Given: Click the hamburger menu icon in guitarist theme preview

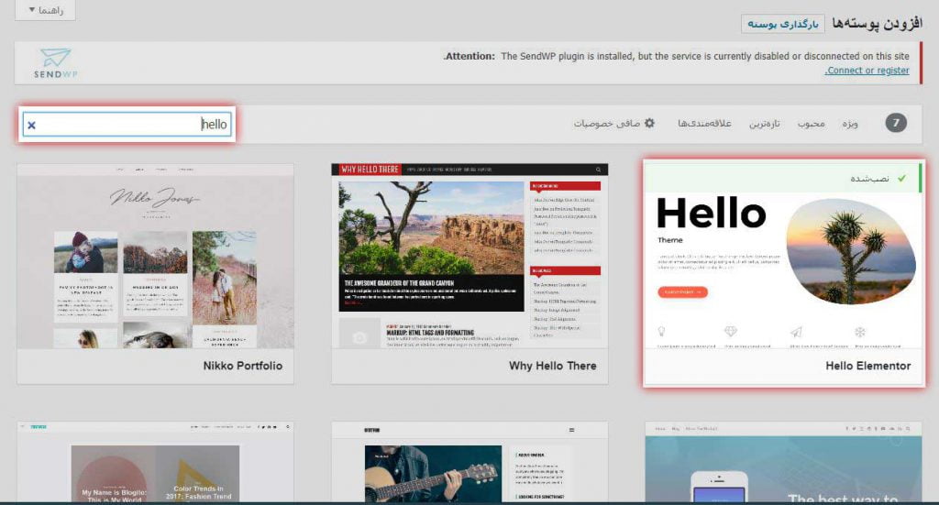Looking at the screenshot, I should pos(571,430).
